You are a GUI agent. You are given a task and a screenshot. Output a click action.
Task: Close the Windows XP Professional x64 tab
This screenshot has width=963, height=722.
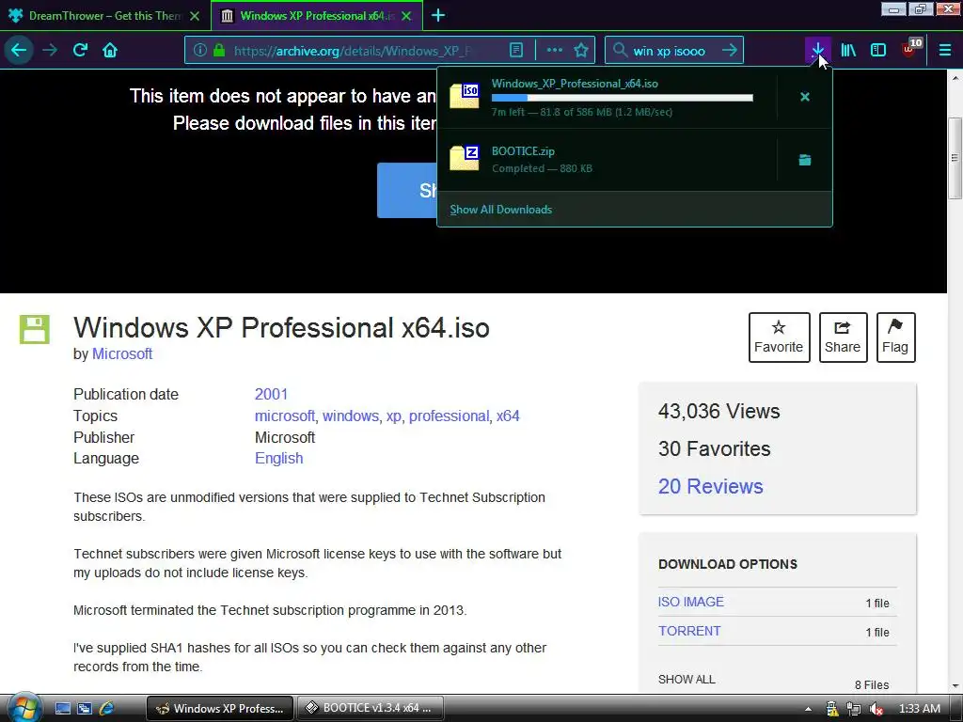(406, 16)
